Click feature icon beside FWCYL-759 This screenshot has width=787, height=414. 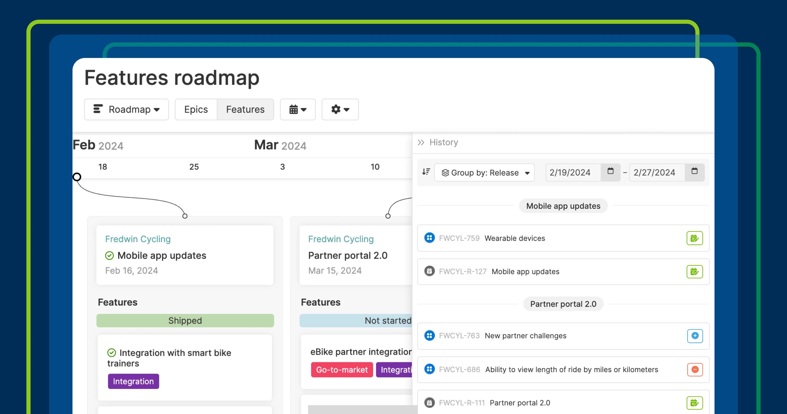coord(429,238)
